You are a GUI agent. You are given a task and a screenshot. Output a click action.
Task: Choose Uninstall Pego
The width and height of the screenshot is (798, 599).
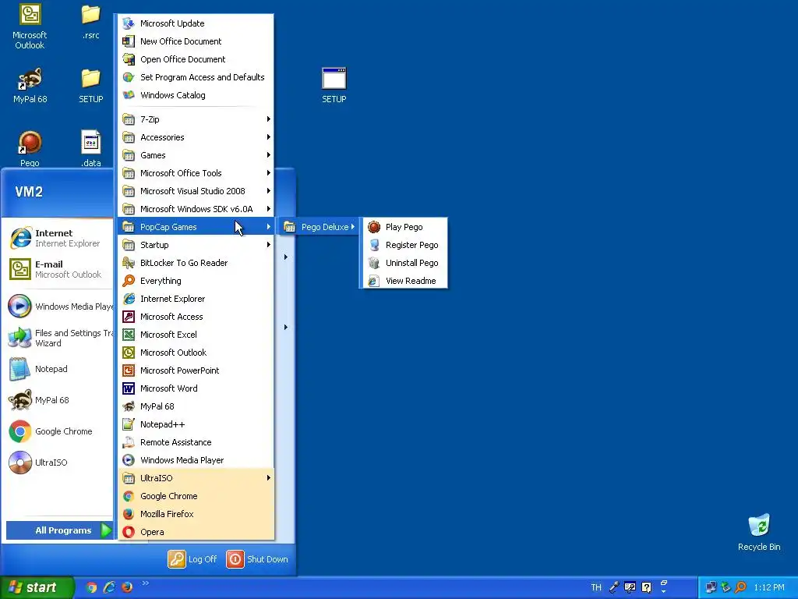click(404, 263)
